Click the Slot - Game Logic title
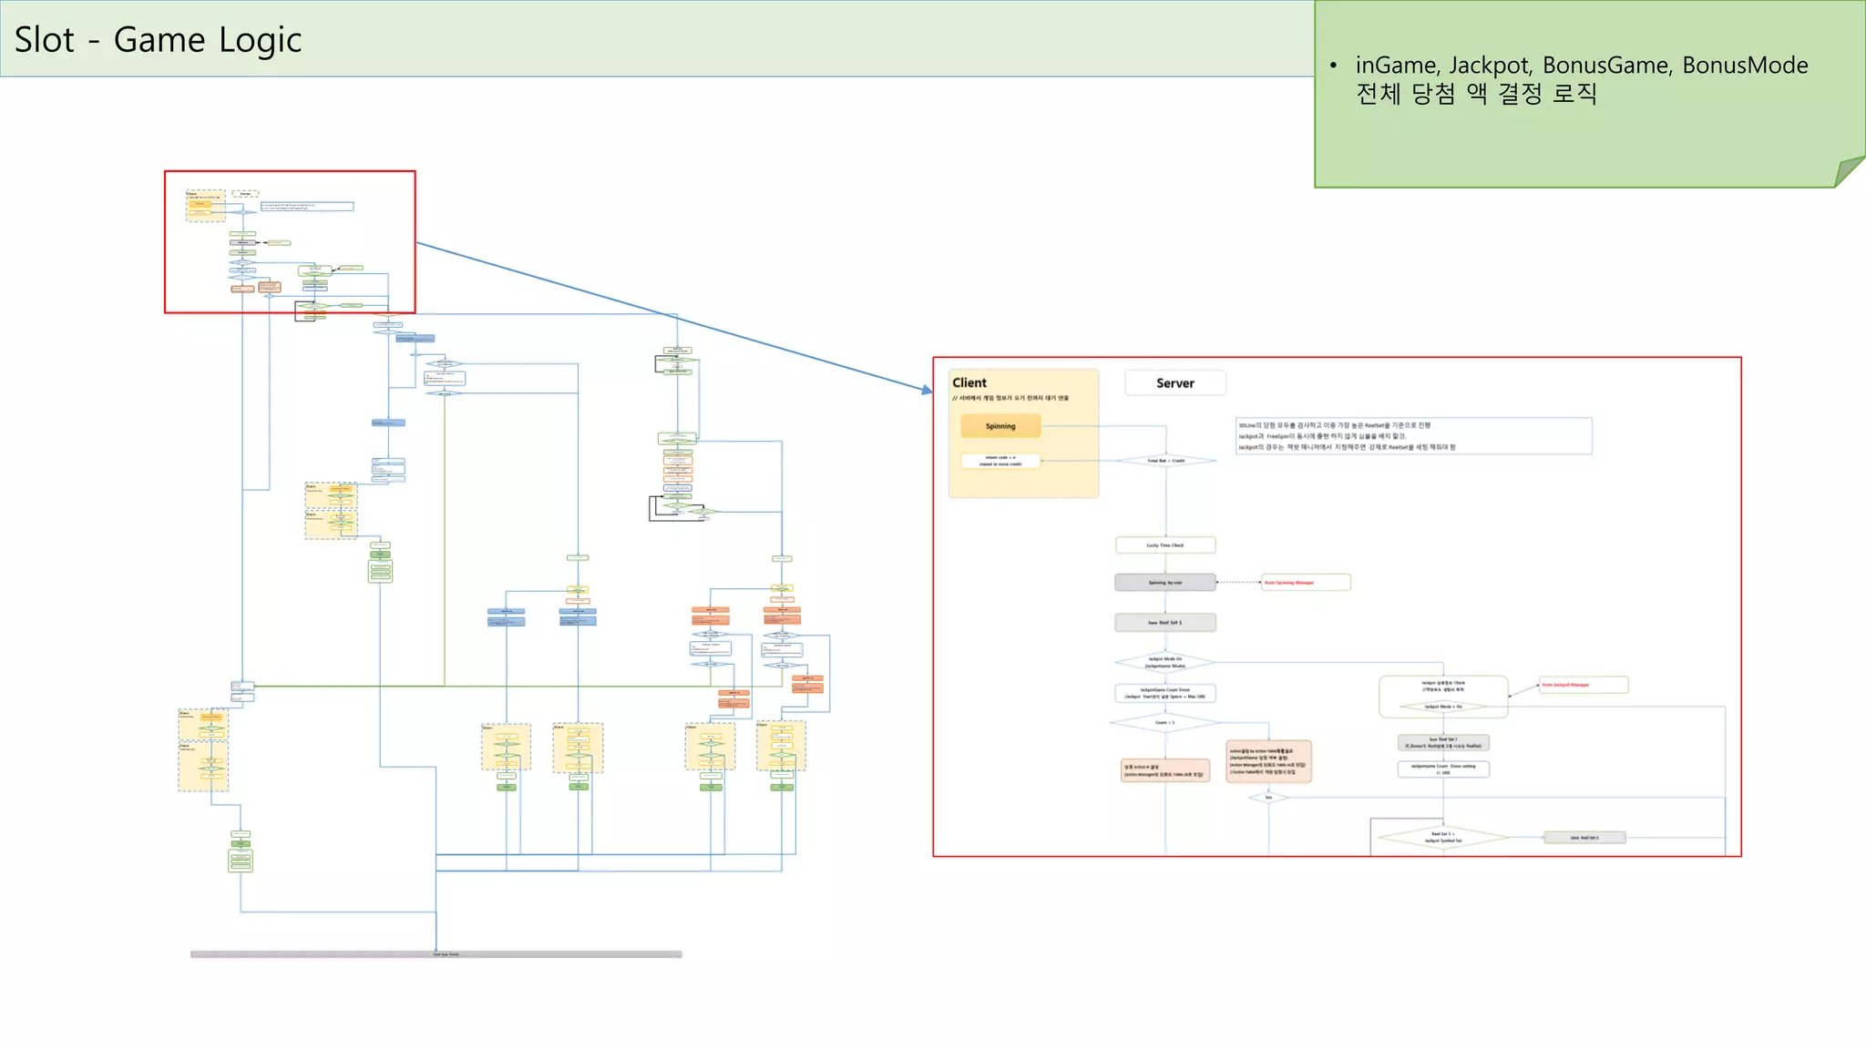1866x1049 pixels. click(x=158, y=40)
